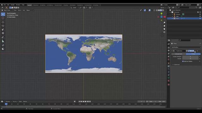Image resolution: width=202 pixels, height=113 pixels.
Task: Open the Global transform orientation dropdown
Action: [x=74, y=8]
